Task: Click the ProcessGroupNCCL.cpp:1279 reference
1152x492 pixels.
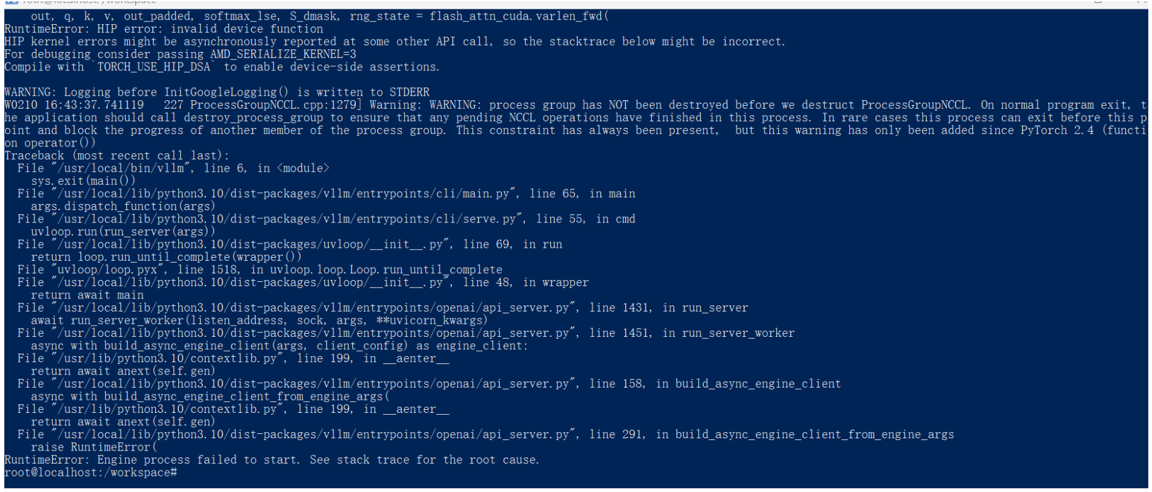Action: click(x=272, y=105)
